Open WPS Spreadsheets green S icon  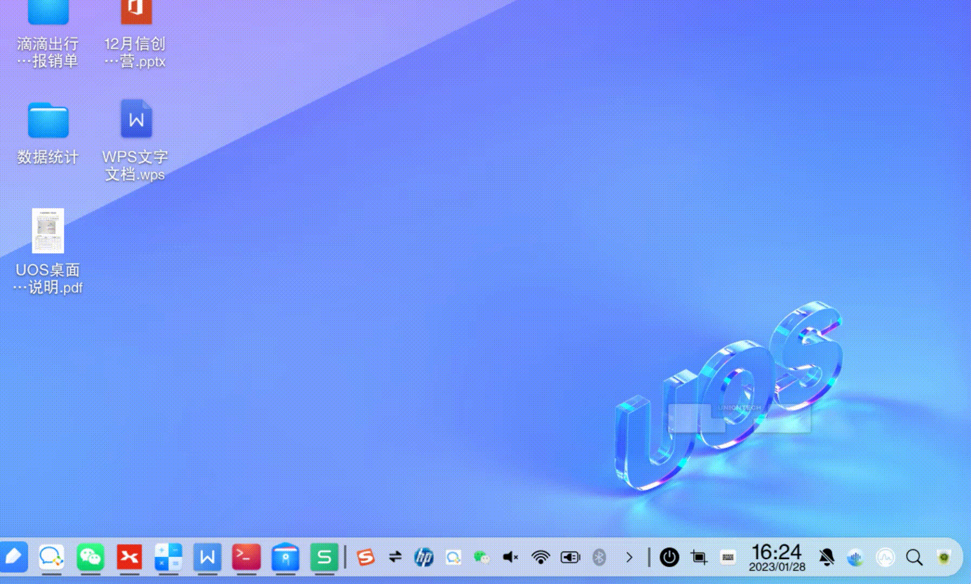[x=325, y=557]
